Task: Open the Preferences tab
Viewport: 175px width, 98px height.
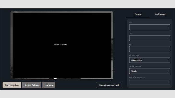Action: pos(160,14)
